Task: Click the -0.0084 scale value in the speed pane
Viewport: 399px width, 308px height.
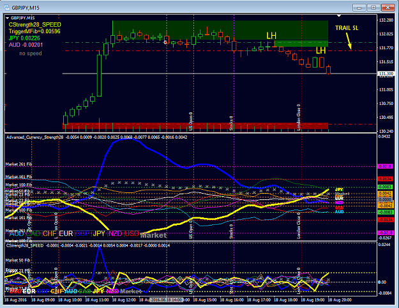Action: [x=385, y=293]
